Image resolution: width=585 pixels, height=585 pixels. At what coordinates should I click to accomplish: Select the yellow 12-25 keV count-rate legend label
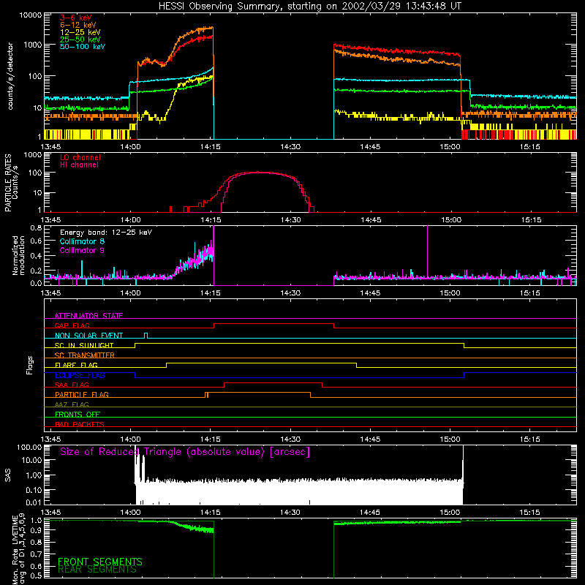coord(80,32)
